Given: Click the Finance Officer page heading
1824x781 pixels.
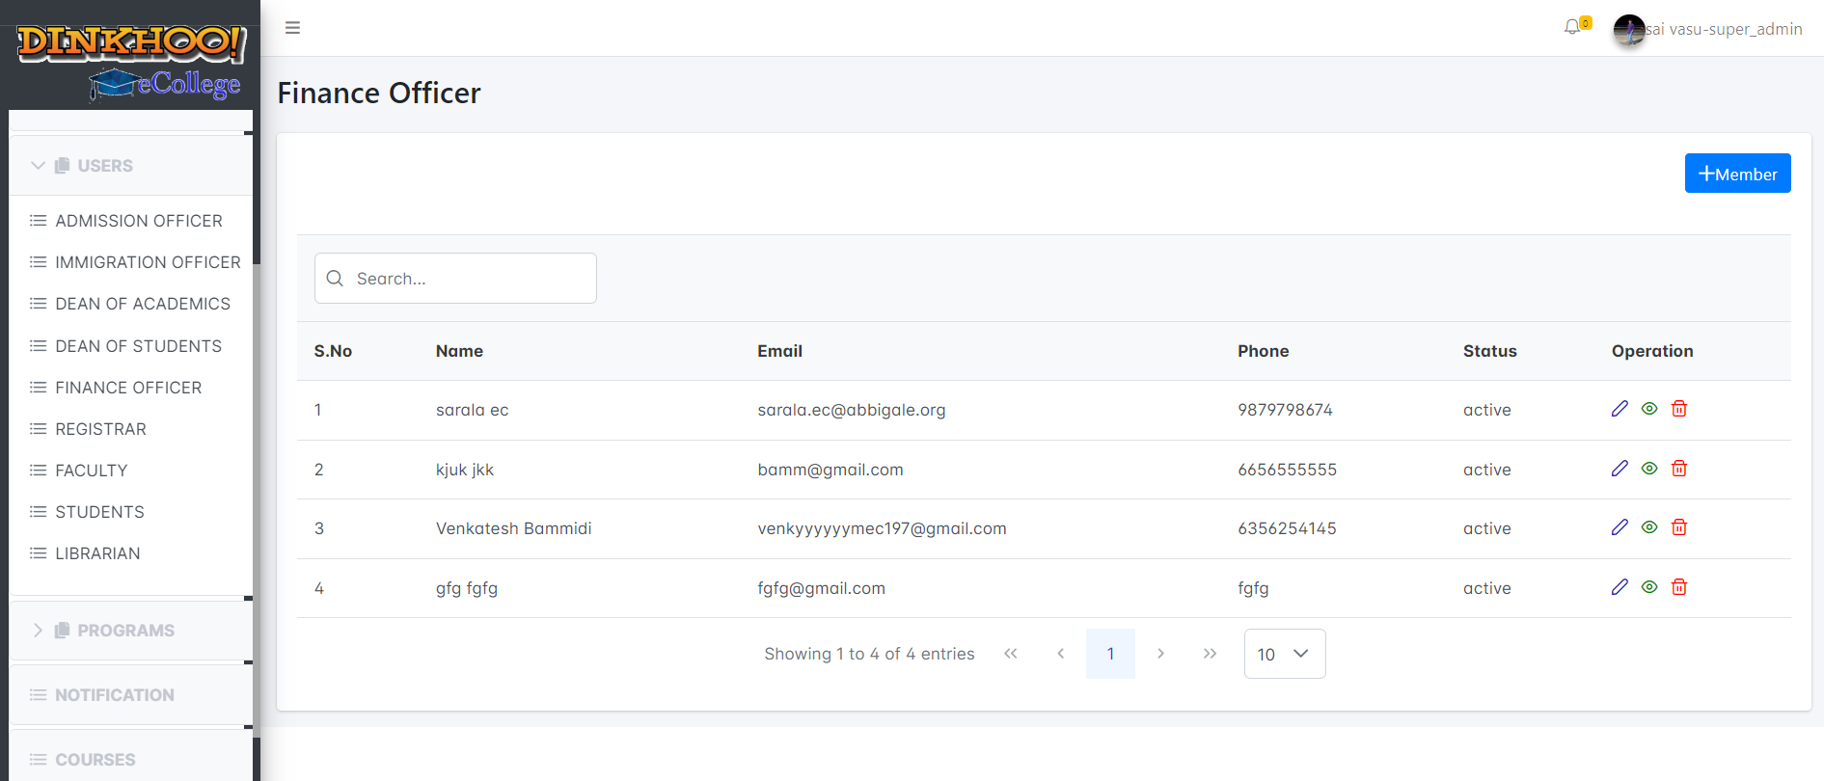Looking at the screenshot, I should pos(379,93).
